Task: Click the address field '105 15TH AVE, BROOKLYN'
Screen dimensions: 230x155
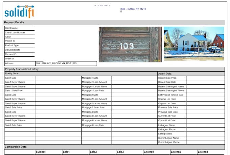Action: pyautogui.click(x=66, y=63)
